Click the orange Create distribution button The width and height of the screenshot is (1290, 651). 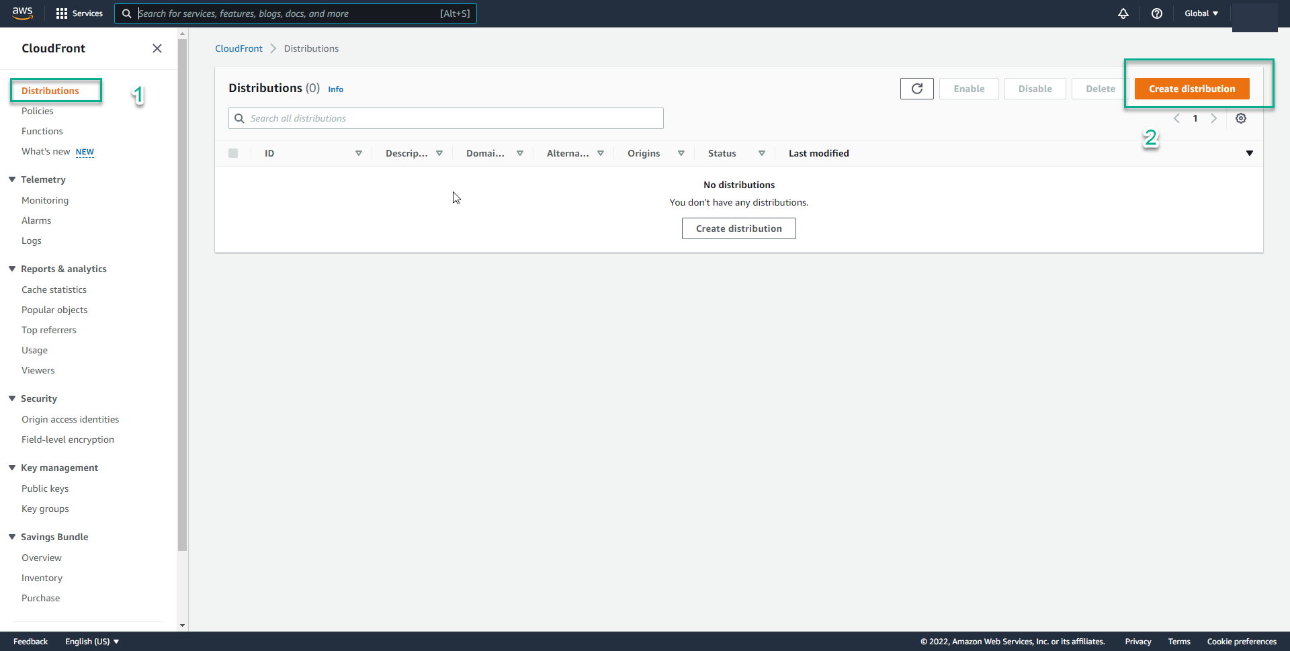[x=1191, y=89]
